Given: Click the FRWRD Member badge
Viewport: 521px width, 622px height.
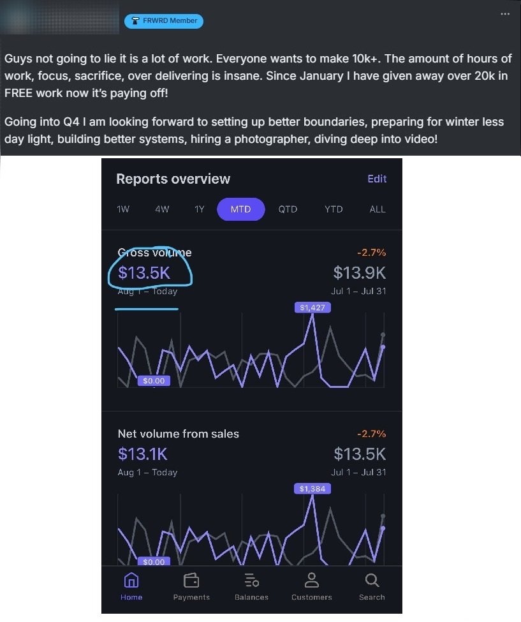Looking at the screenshot, I should pyautogui.click(x=164, y=21).
